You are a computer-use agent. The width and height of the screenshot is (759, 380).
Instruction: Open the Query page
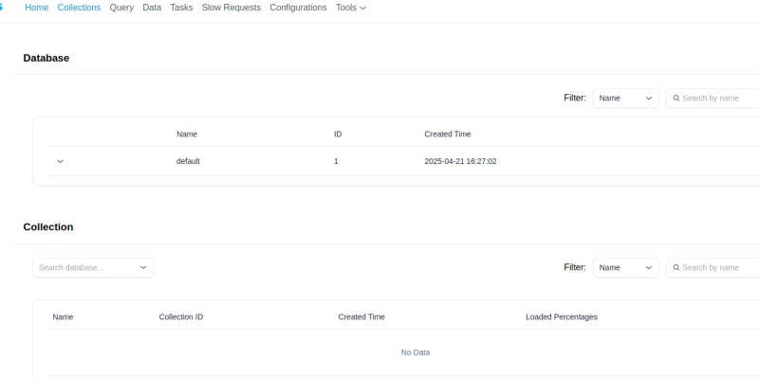tap(121, 8)
